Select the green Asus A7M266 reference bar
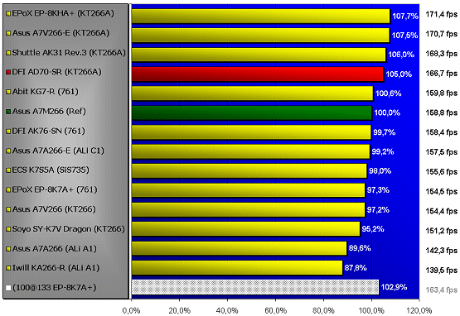 (x=252, y=113)
